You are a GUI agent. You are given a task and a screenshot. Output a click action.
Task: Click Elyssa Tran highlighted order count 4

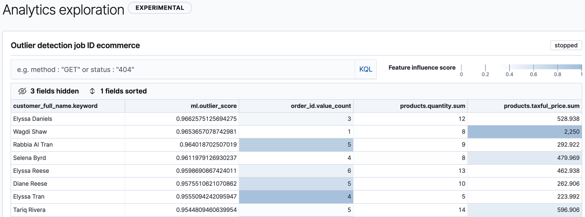coord(296,197)
